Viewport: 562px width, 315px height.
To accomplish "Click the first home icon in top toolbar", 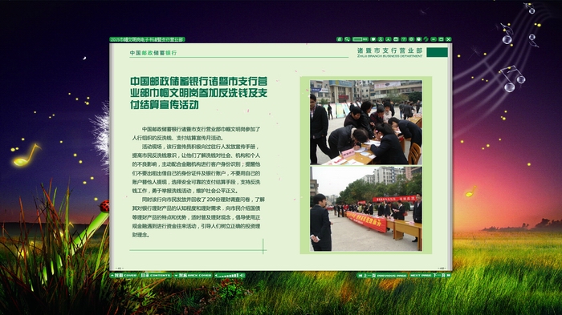I will tap(340, 39).
